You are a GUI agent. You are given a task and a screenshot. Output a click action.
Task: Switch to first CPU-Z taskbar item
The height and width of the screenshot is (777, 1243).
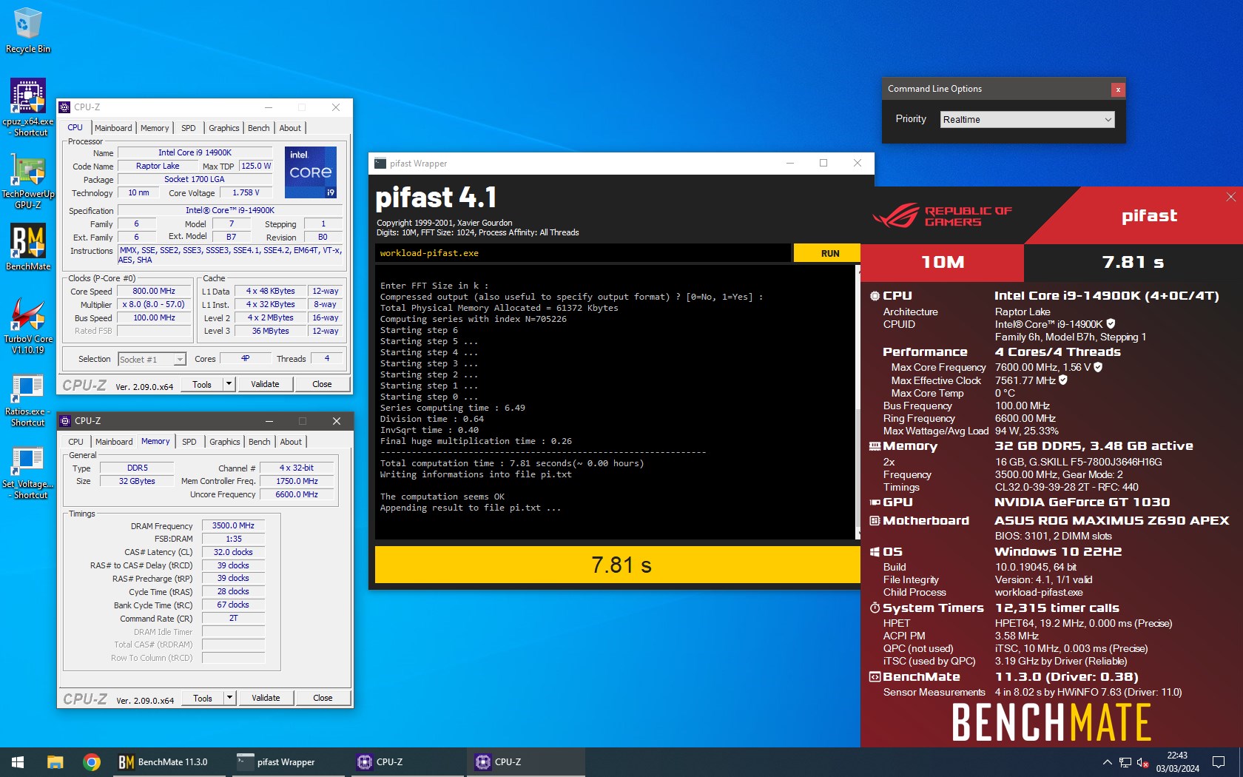tap(405, 762)
